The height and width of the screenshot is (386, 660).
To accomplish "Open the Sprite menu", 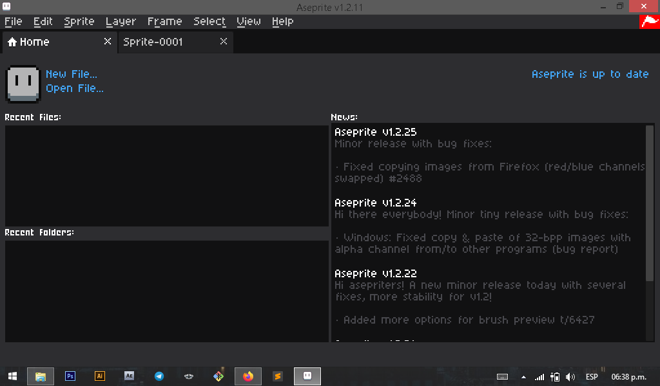I will [x=79, y=21].
